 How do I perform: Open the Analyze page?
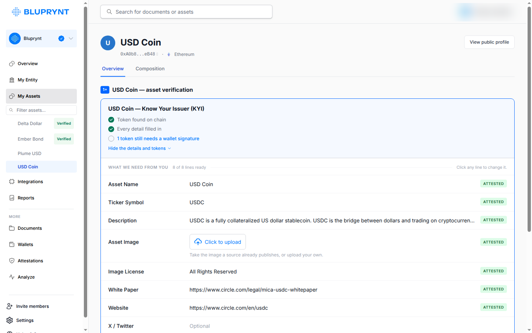[41, 277]
